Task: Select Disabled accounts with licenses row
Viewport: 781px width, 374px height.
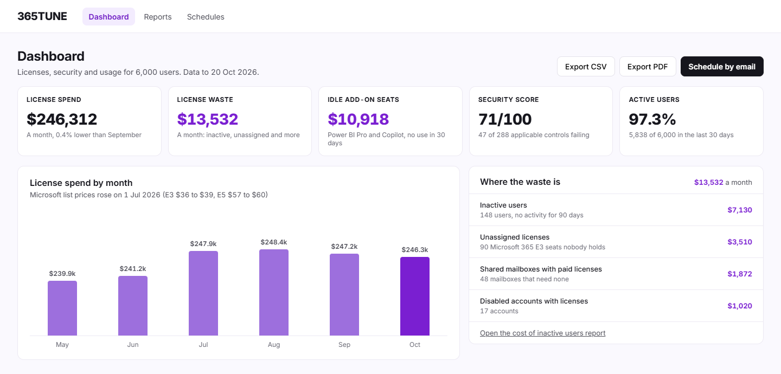Action: pyautogui.click(x=616, y=306)
